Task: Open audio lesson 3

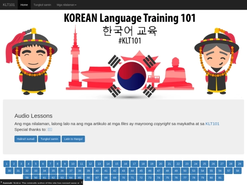Action: pyautogui.click(x=21, y=164)
